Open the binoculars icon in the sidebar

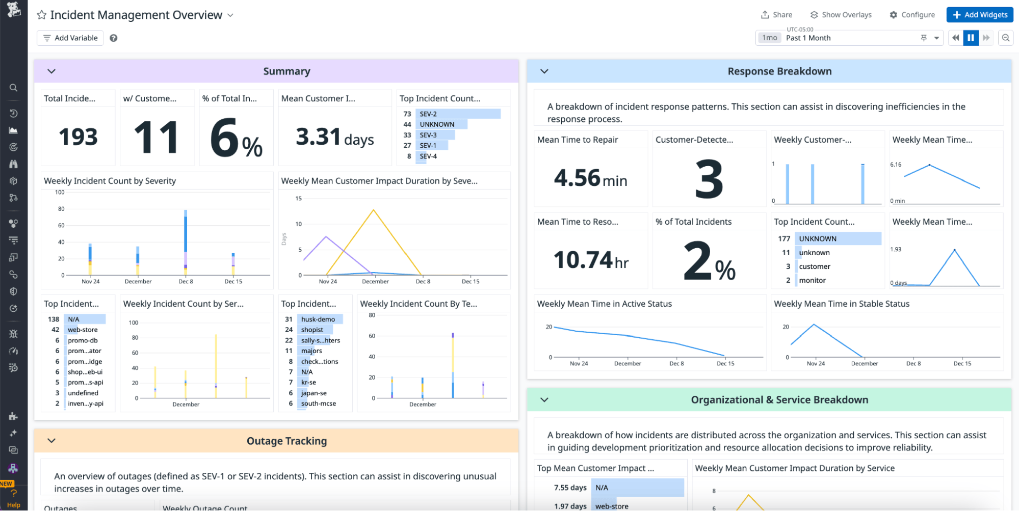[14, 164]
